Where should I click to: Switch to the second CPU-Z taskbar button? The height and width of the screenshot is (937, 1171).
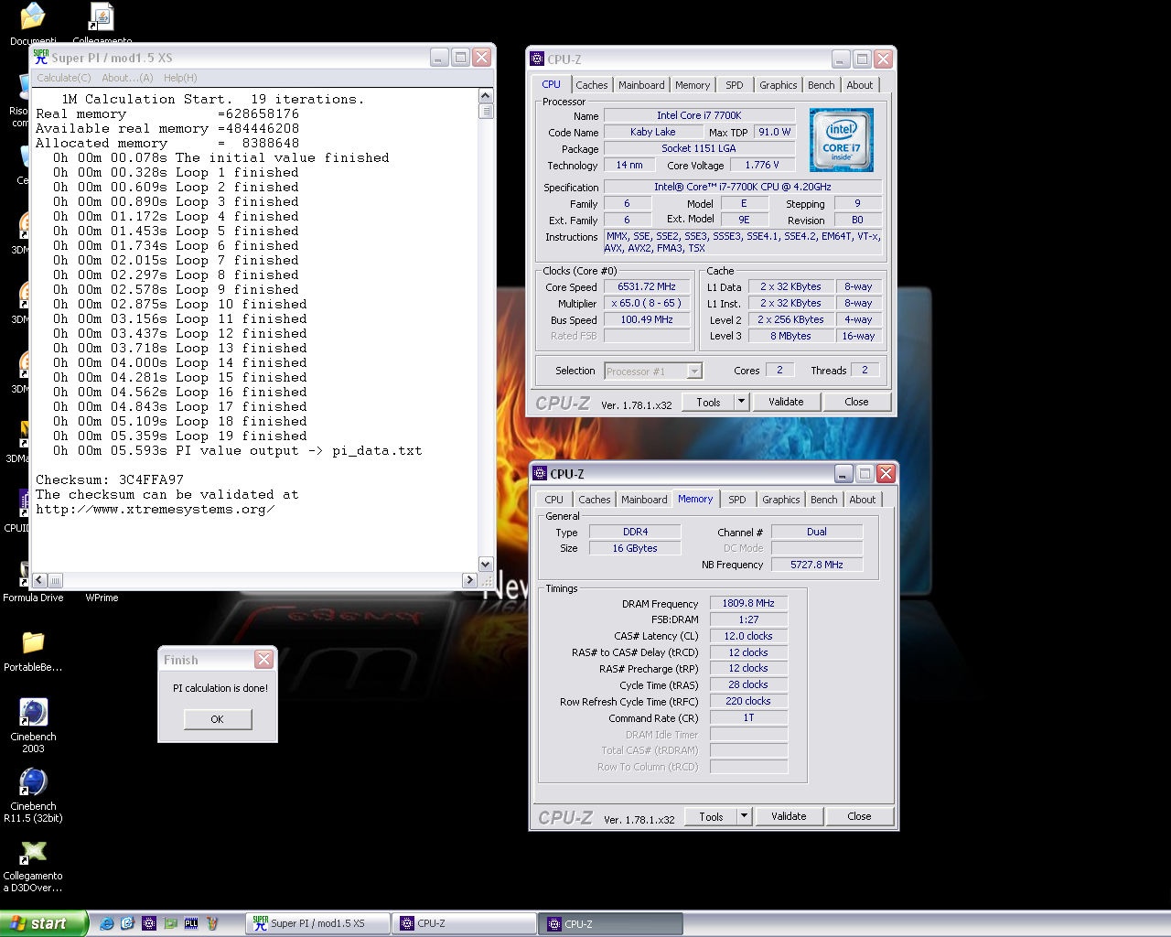coord(611,923)
